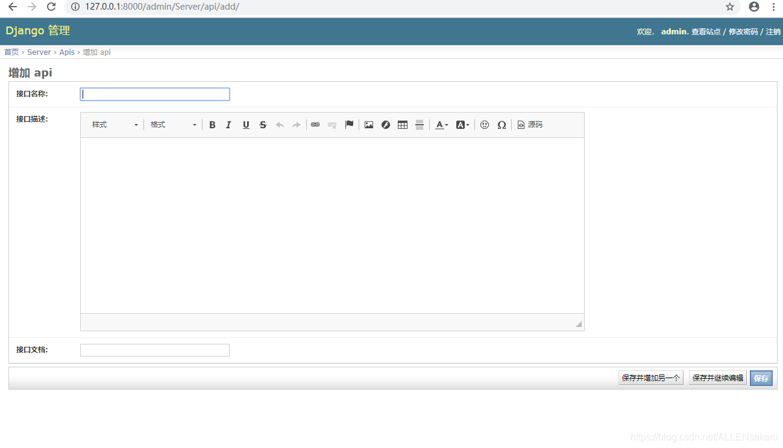This screenshot has width=783, height=448.
Task: Open the background color picker
Action: click(462, 125)
